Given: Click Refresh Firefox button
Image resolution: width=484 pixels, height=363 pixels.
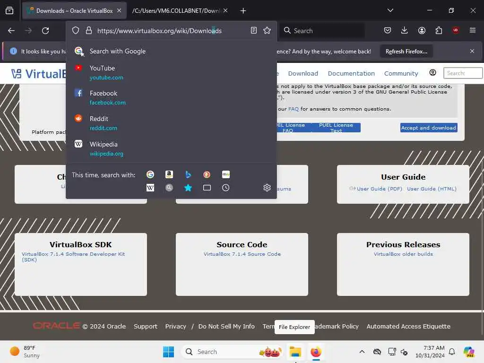Looking at the screenshot, I should [406, 52].
